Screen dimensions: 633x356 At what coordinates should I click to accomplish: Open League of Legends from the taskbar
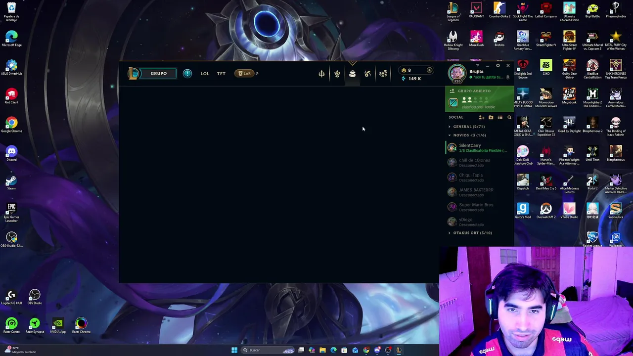pos(399,350)
